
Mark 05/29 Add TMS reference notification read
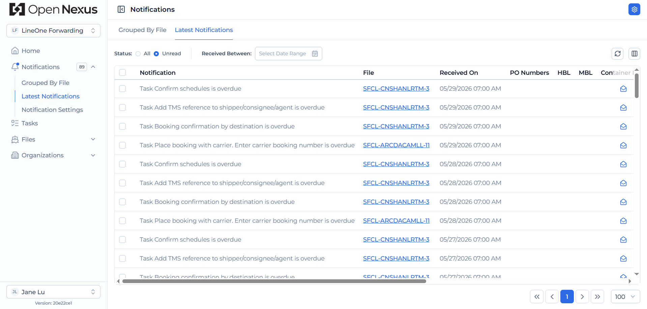click(623, 107)
